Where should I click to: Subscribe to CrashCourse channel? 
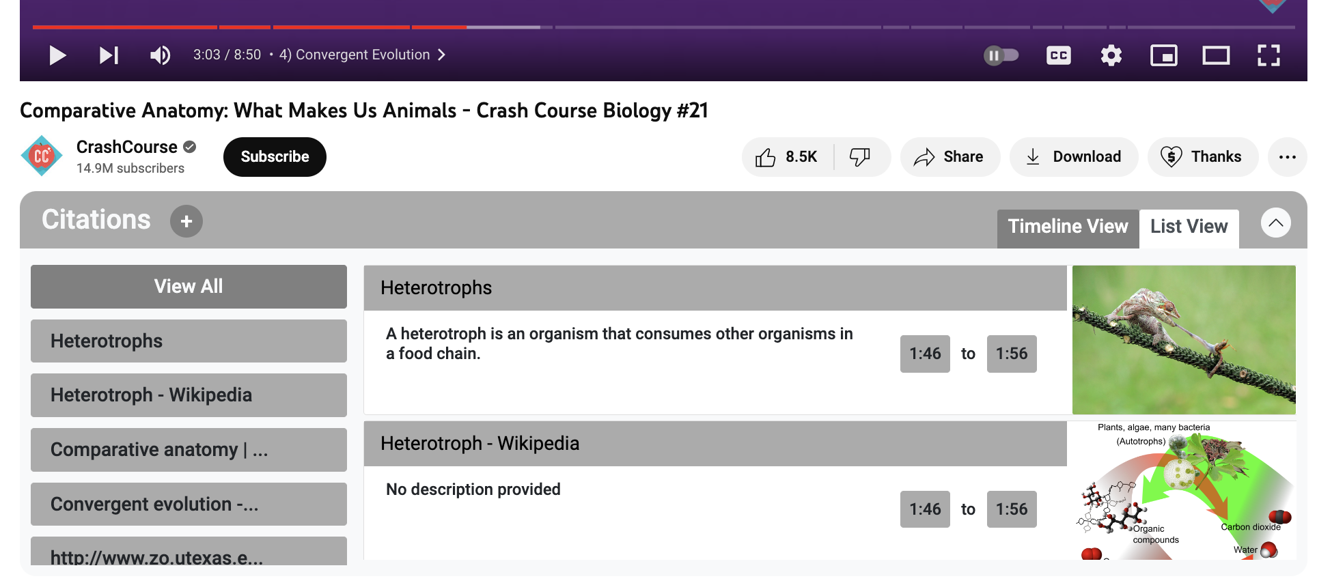pyautogui.click(x=275, y=157)
